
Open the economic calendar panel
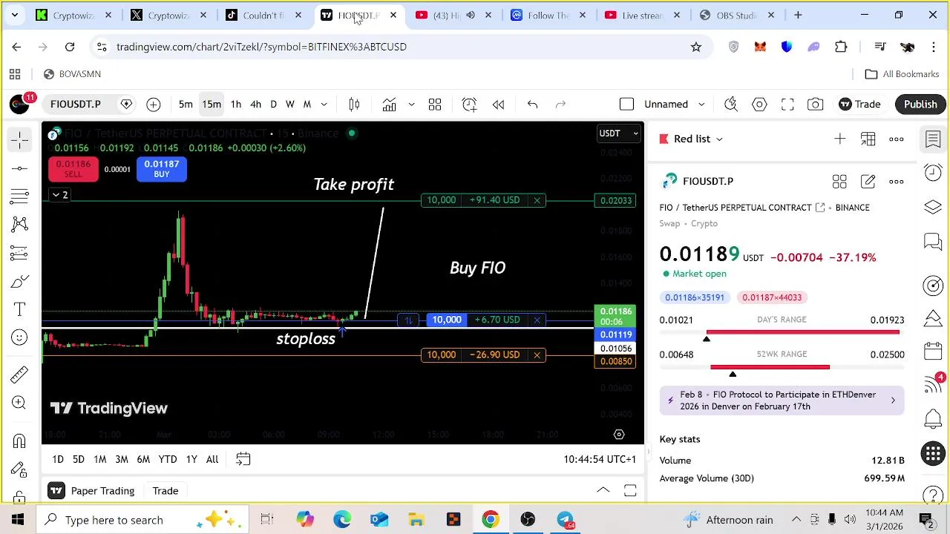[x=933, y=351]
